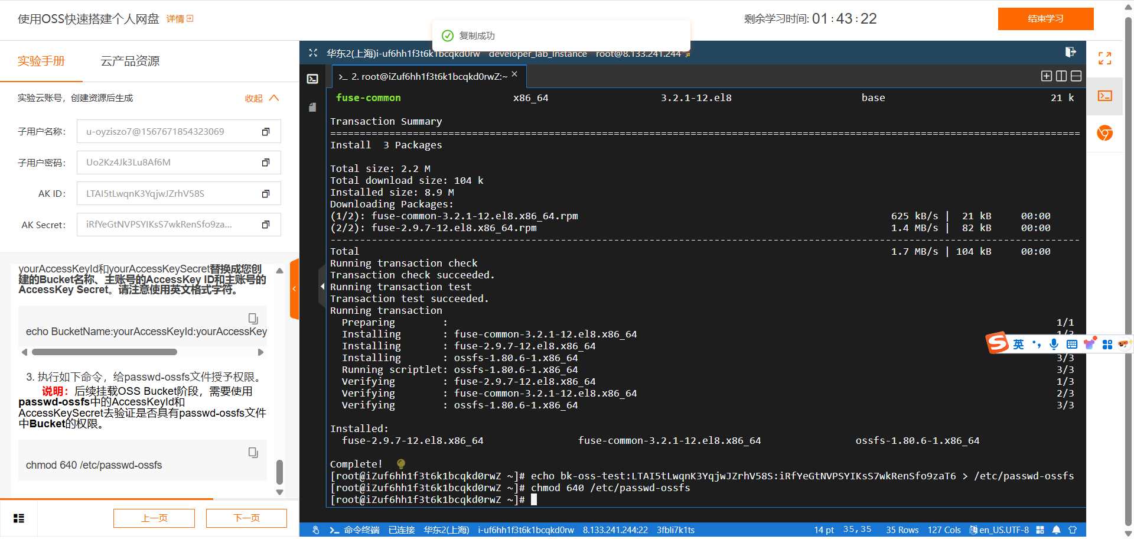1134x539 pixels.
Task: Click the layout grid icon in status bar
Action: 1040,530
